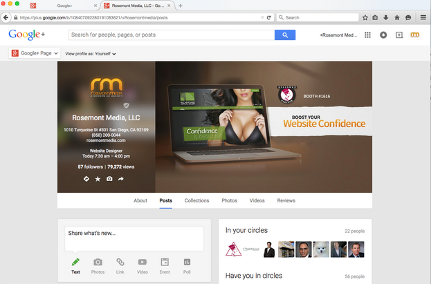Click the camera photo icon on cover
This screenshot has width=431, height=284.
109,179
